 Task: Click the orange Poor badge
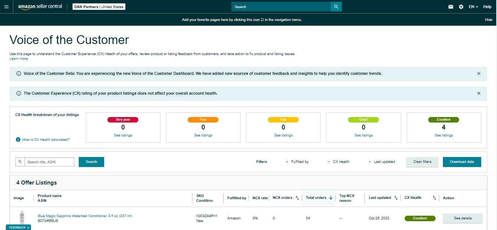[x=203, y=120]
